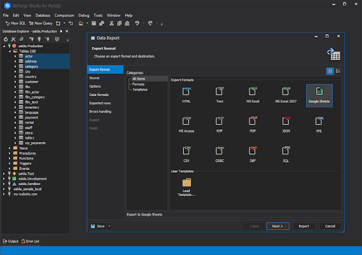Select the wp_payments table row
The image size is (362, 255).
click(x=35, y=143)
